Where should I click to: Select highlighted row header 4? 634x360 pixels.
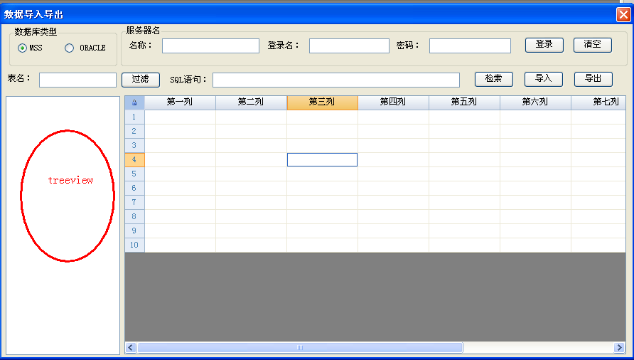[134, 159]
